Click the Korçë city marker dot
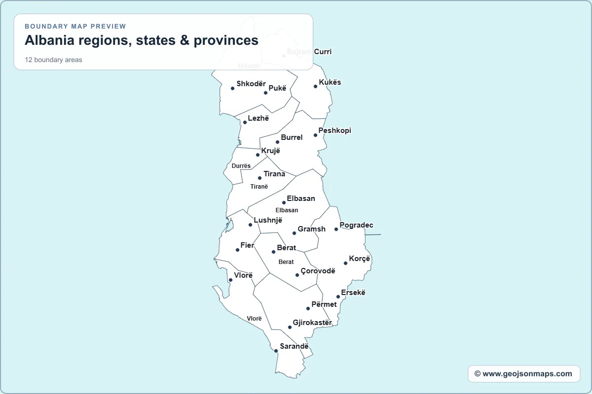Image resolution: width=592 pixels, height=394 pixels. 345,263
